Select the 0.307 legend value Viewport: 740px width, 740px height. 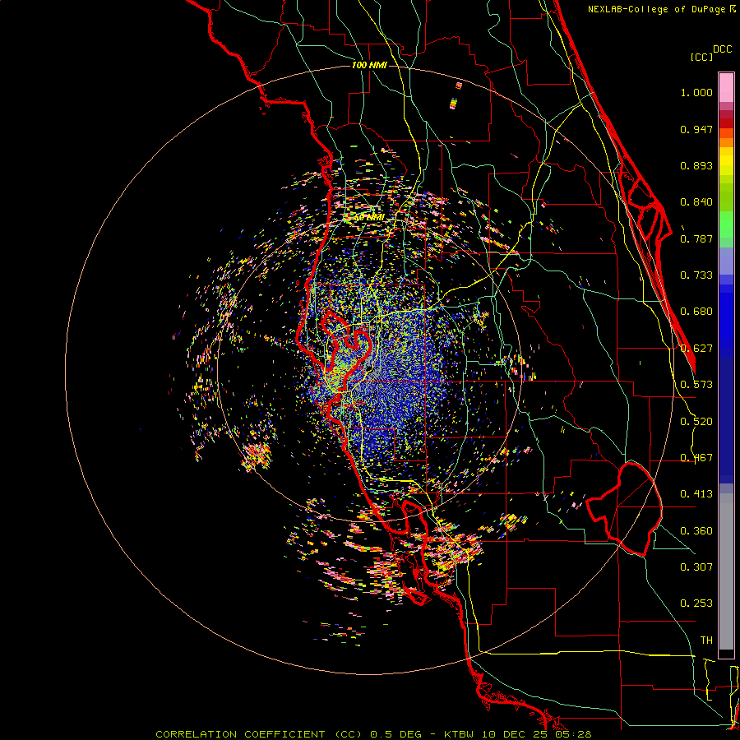point(696,567)
